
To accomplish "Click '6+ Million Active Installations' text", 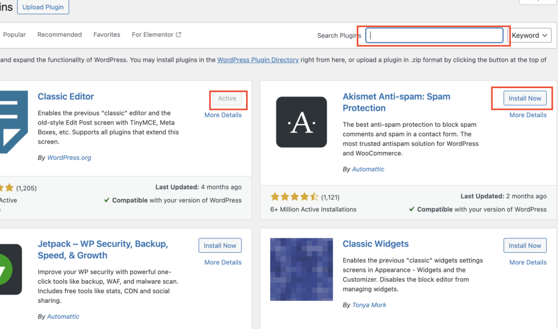I will click(313, 210).
